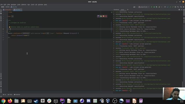Click Git update project arrow icon
This screenshot has width=185, height=104.
(x=168, y=7)
